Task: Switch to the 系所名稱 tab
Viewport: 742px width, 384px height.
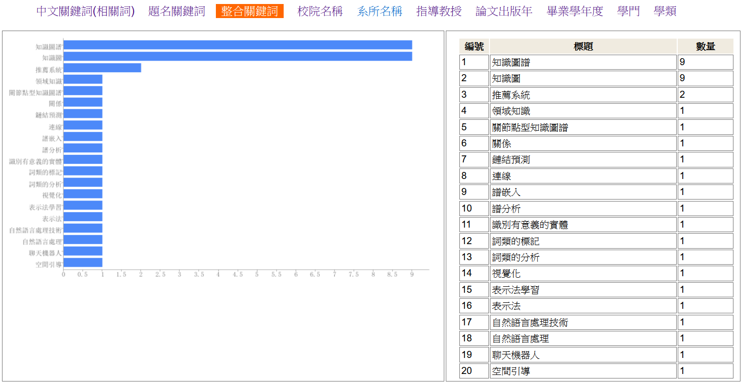Action: pos(380,11)
